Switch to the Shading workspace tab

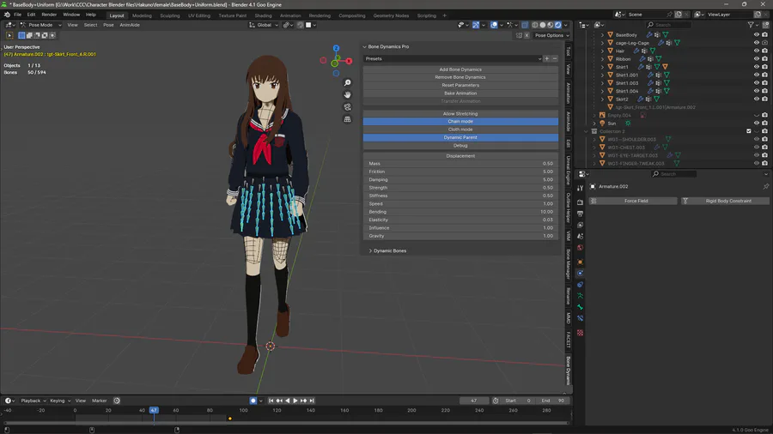click(x=264, y=15)
